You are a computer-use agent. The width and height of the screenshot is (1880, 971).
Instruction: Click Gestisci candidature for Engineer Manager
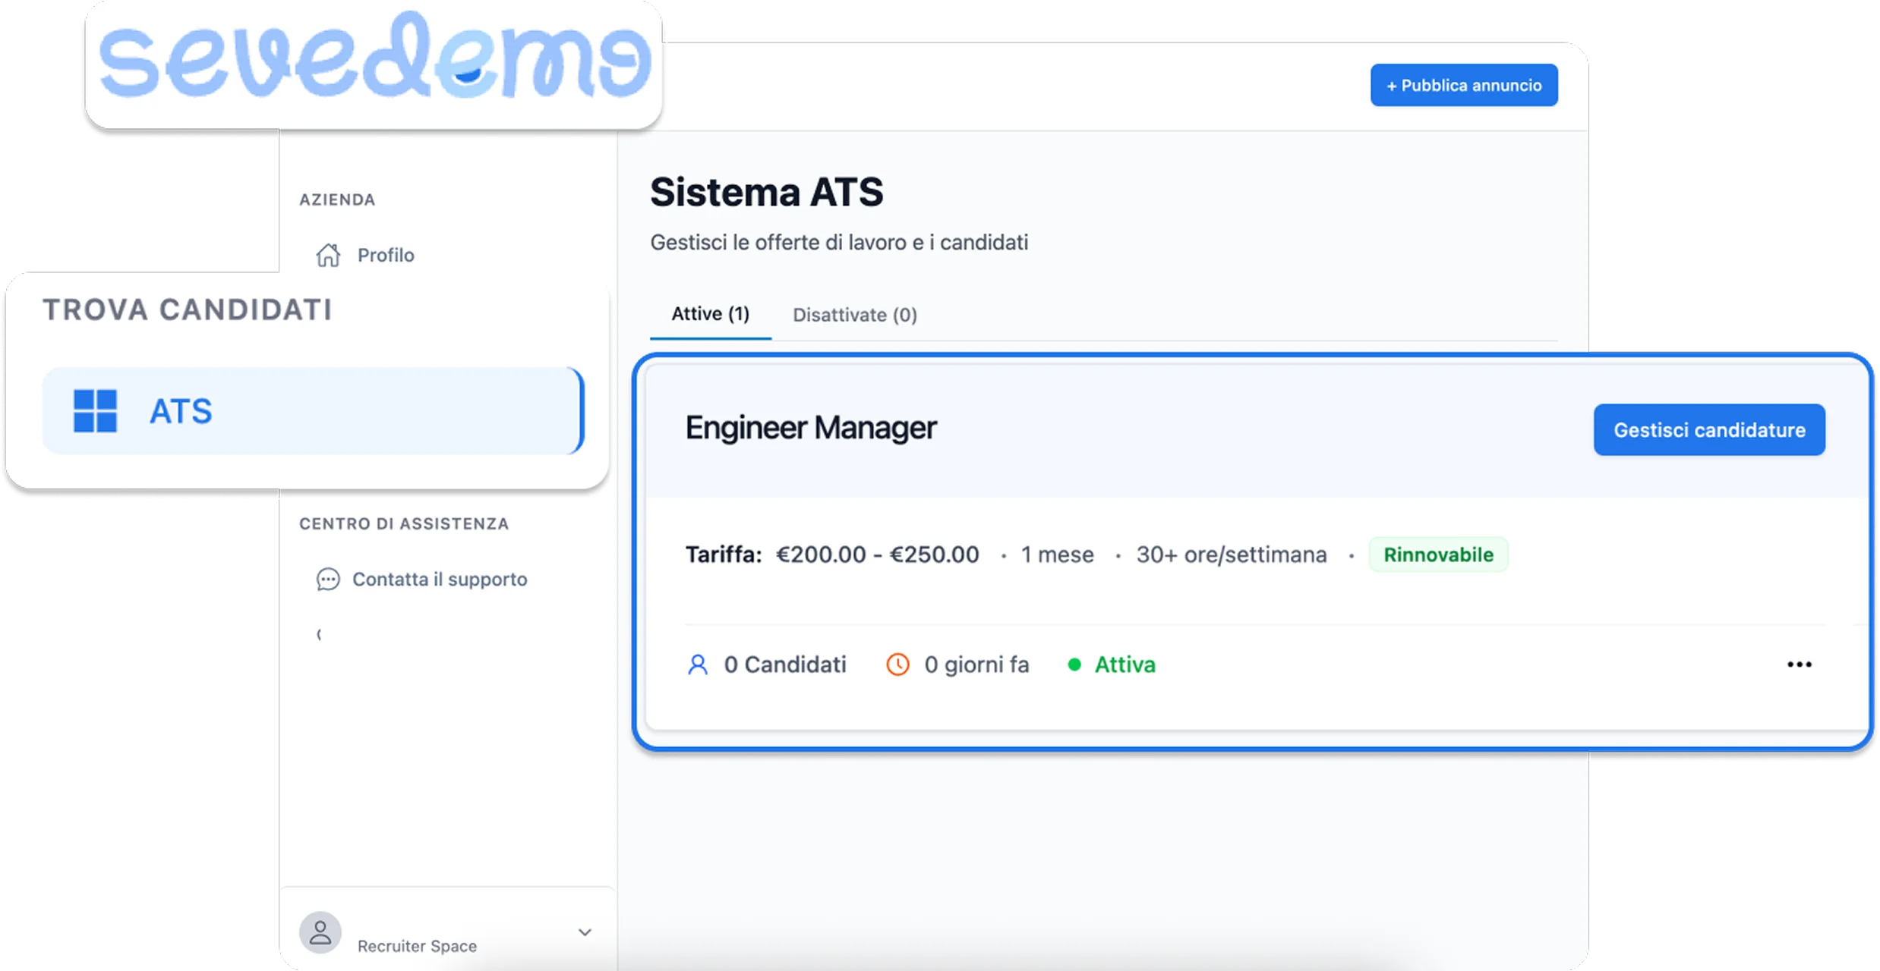tap(1708, 429)
